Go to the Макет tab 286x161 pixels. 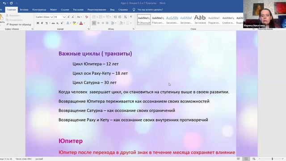(x=54, y=10)
